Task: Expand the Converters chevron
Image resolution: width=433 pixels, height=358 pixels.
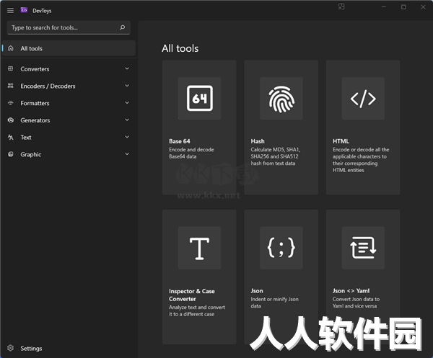Action: [127, 68]
